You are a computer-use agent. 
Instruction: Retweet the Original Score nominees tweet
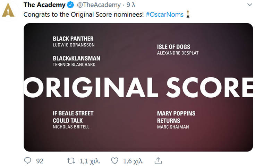click(71, 161)
